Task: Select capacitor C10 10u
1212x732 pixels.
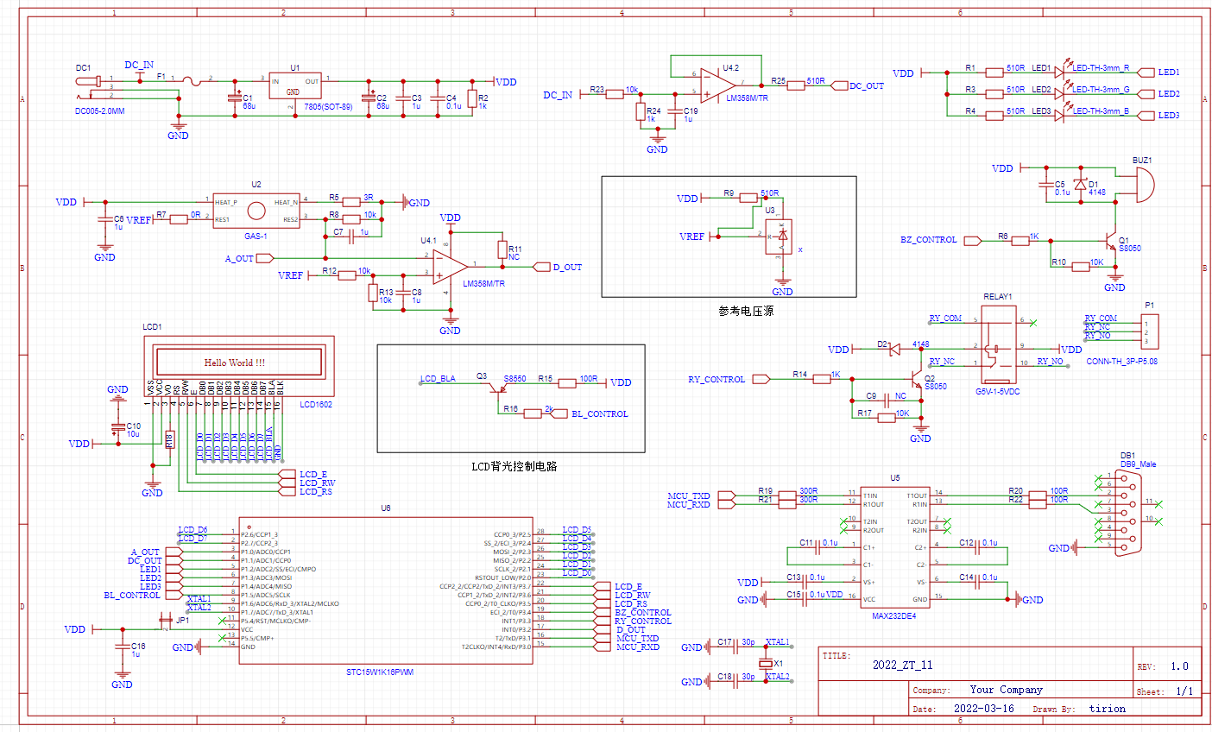Action: pos(117,429)
